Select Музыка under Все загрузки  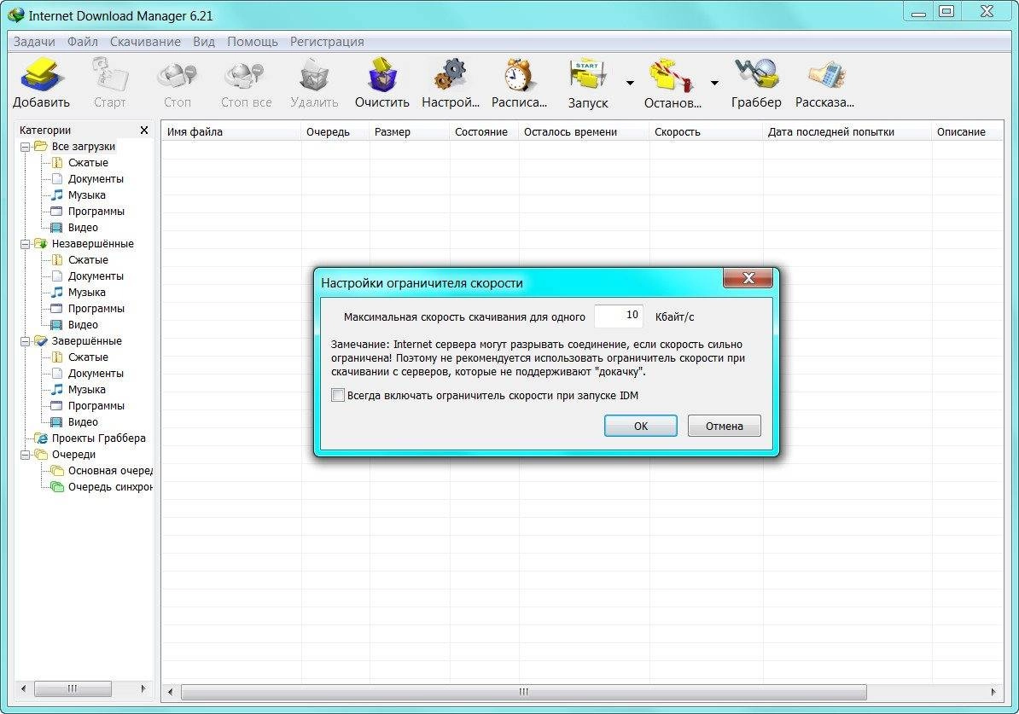pyautogui.click(x=86, y=194)
